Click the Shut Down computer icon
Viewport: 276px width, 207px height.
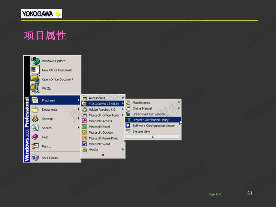pyautogui.click(x=35, y=157)
